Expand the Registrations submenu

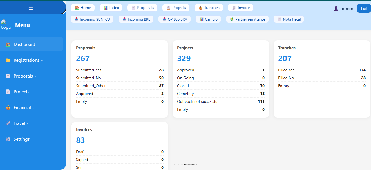(28, 60)
